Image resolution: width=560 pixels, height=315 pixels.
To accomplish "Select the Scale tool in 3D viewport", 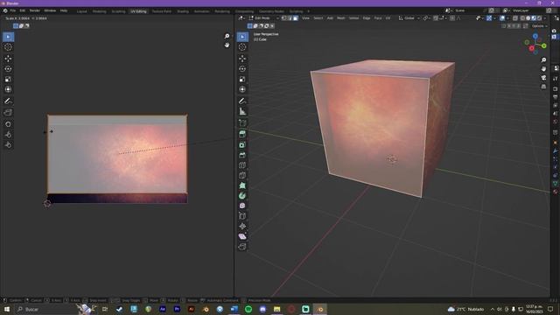I will (242, 80).
